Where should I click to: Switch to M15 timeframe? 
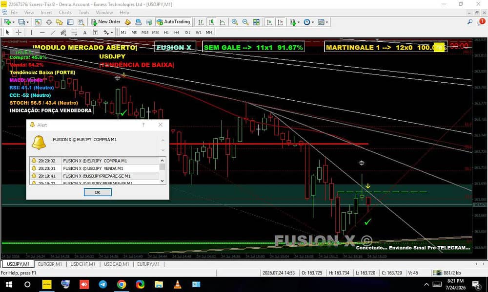click(x=145, y=32)
